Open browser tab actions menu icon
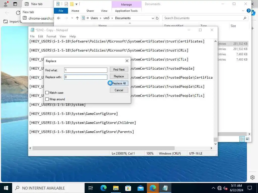This screenshot has height=193, width=258. coord(15,4)
